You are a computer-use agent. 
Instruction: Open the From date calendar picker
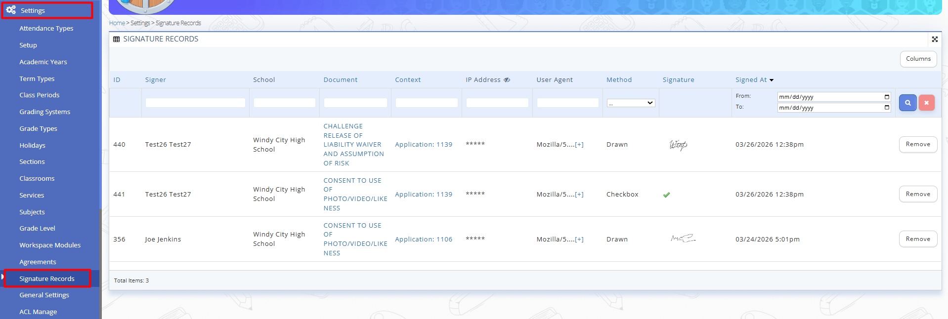tap(887, 97)
